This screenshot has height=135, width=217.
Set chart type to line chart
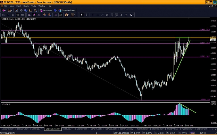39,15
